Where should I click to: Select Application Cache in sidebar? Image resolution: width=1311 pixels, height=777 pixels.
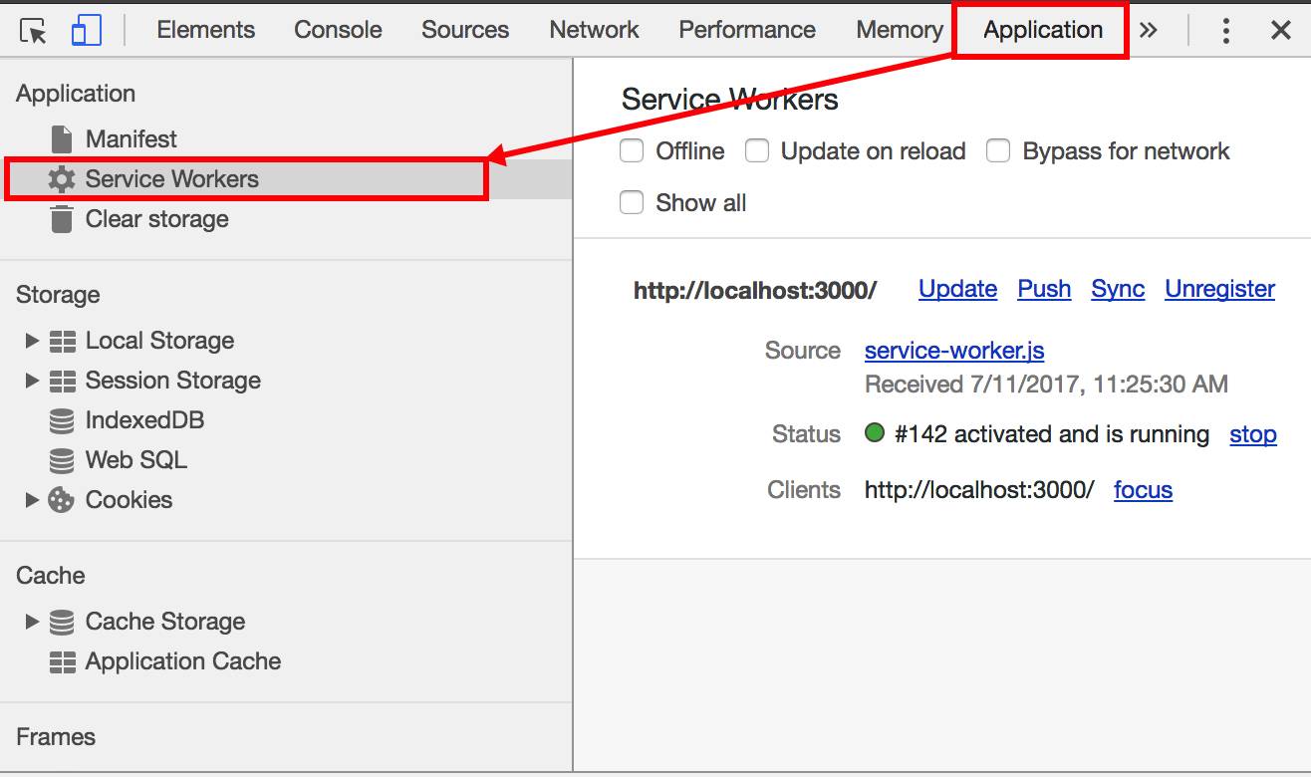182,661
